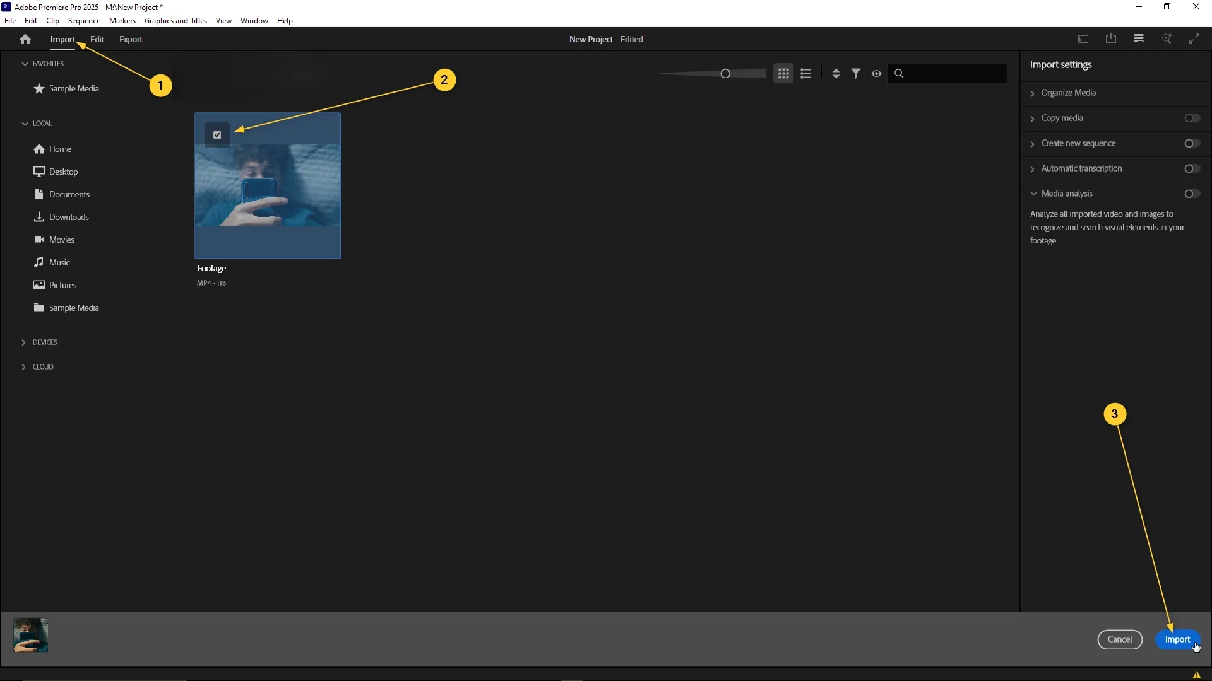
Task: Expand Copy media settings chevron
Action: pos(1033,119)
